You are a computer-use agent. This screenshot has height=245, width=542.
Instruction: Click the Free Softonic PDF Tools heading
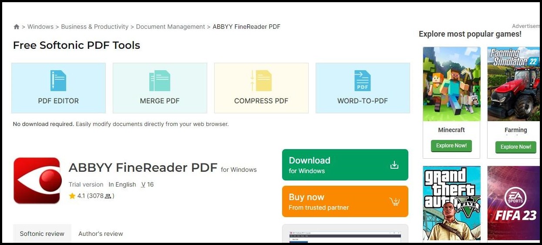click(x=77, y=45)
